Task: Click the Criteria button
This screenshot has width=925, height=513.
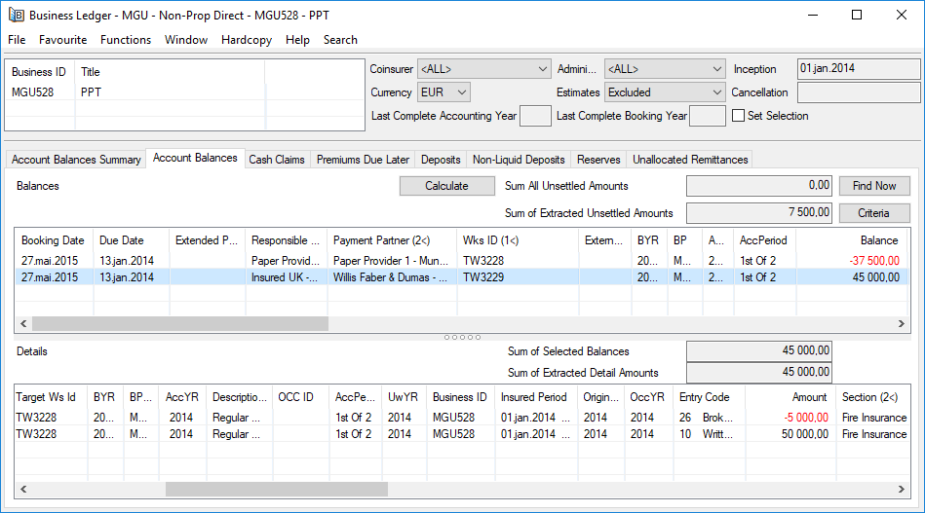Action: [x=874, y=213]
